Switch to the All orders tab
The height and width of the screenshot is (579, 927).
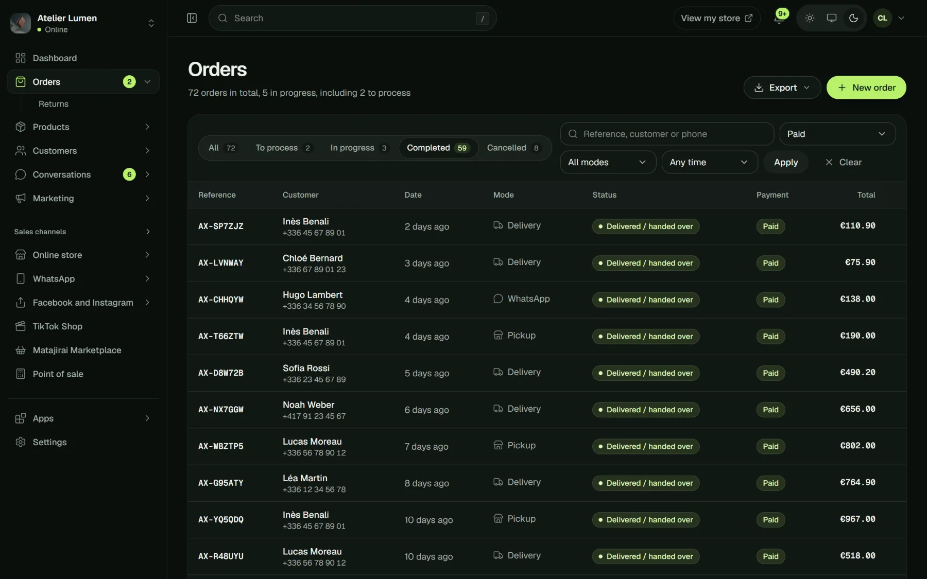[222, 148]
